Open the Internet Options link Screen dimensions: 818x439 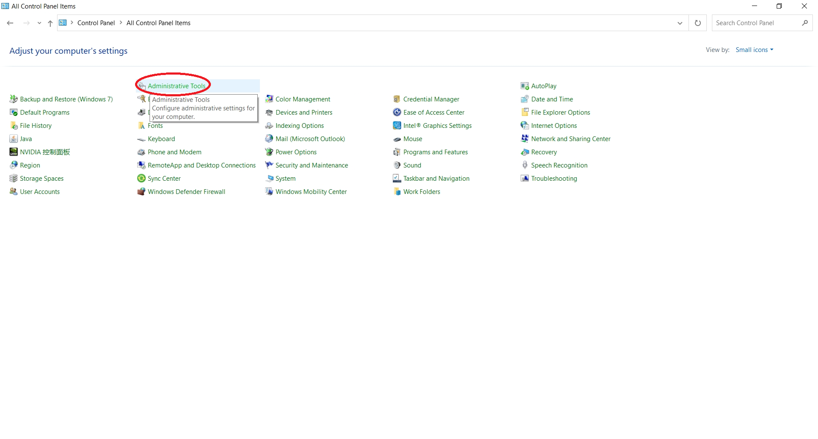click(554, 126)
